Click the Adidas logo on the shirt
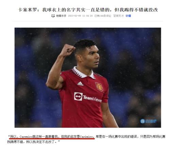The height and width of the screenshot is (150, 170). pos(80,84)
